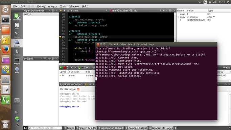This screenshot has height=130, width=231.
Task: Click the red Stop Debugger button
Action: coord(65,67)
